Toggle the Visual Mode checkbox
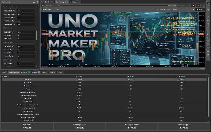The image size is (211, 132). (42, 9)
